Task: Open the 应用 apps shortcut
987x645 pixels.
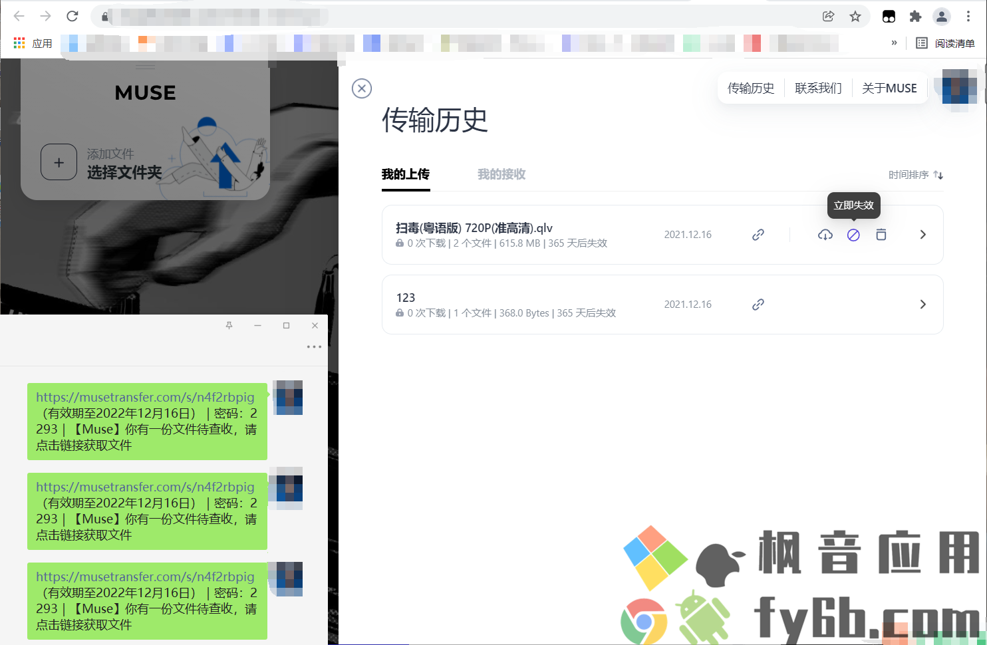Action: [33, 43]
